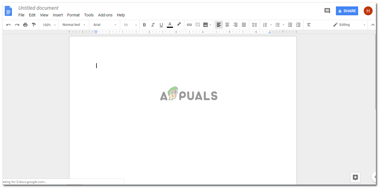Open the Normal text style dropdown
The height and width of the screenshot is (188, 379).
74,25
